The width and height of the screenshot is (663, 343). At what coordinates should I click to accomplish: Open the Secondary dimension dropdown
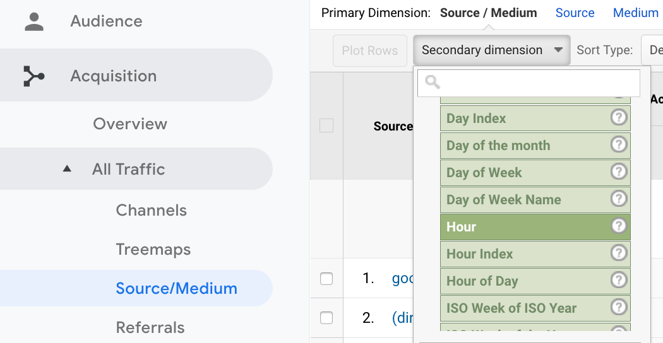(x=492, y=50)
